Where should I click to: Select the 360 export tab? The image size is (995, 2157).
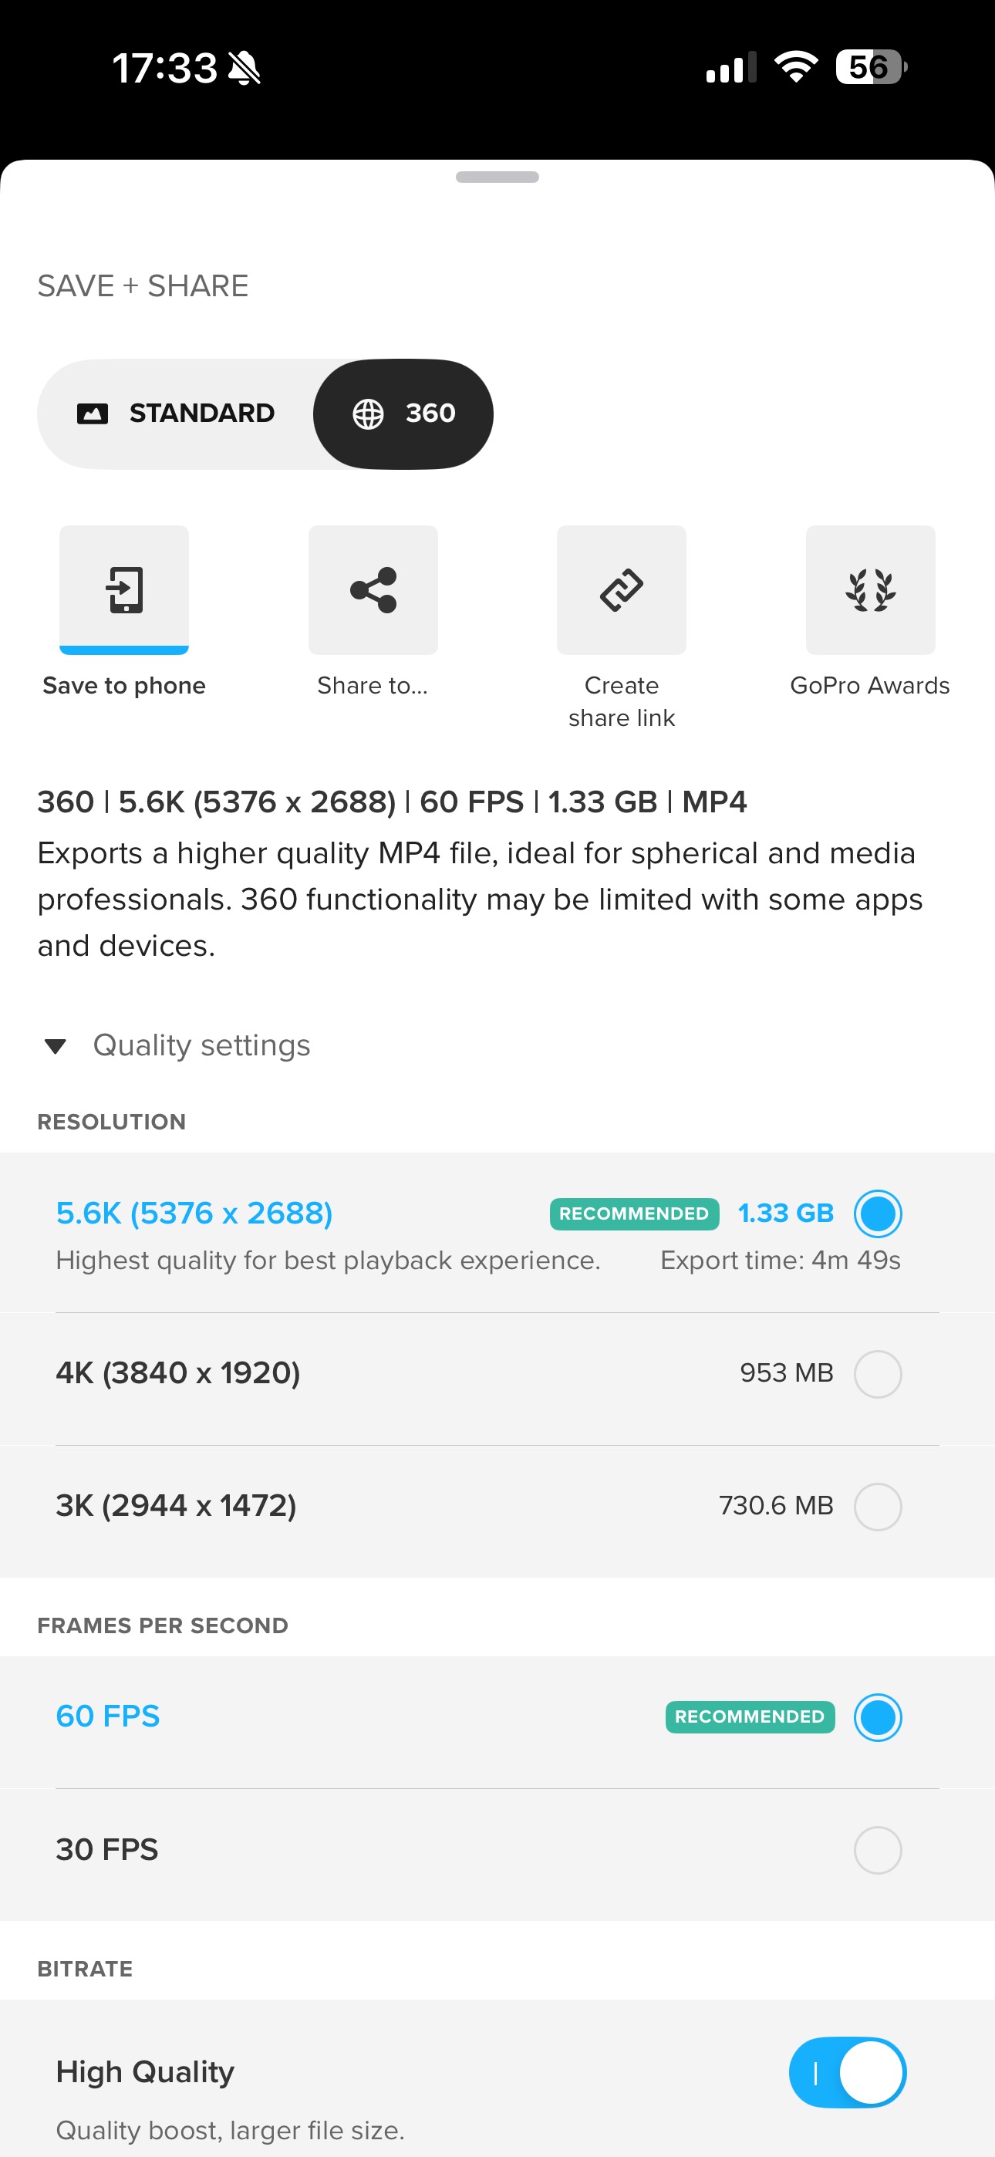403,413
